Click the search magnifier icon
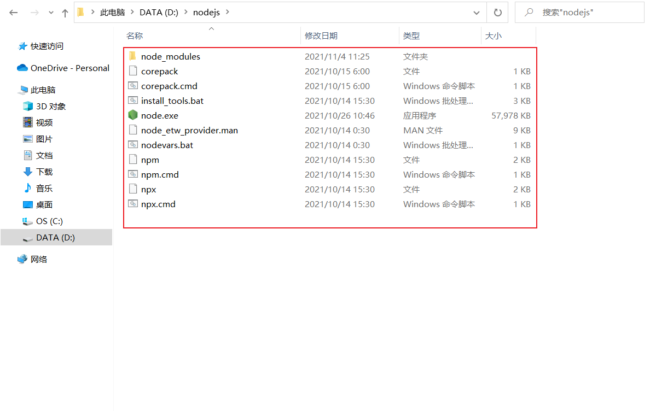Screen dimensions: 650x411 (529, 13)
